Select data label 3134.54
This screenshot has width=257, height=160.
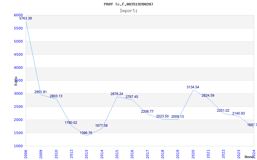point(193,87)
